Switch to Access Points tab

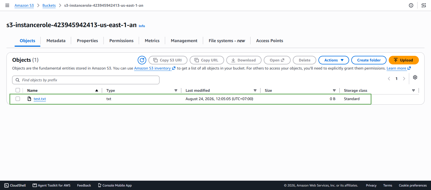point(270,41)
